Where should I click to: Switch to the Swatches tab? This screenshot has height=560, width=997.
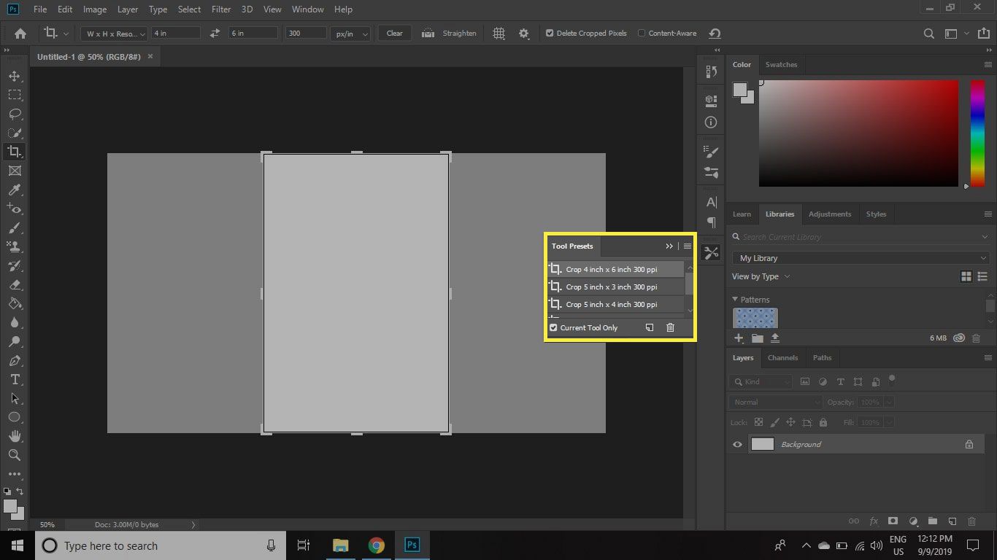point(781,64)
